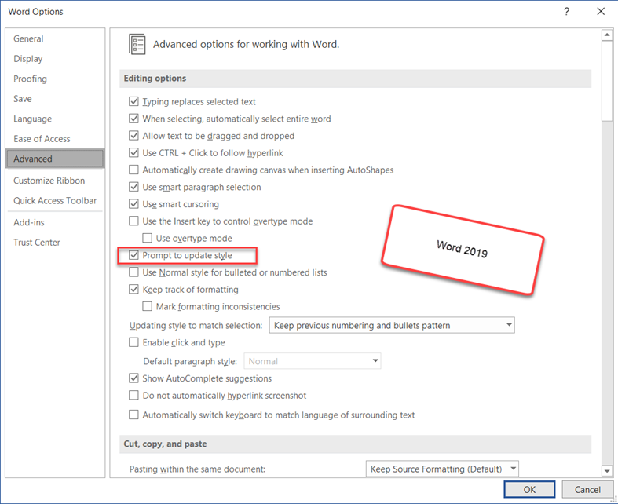Viewport: 618px width, 504px height.
Task: Open Quick Access Toolbar settings
Action: pos(55,200)
